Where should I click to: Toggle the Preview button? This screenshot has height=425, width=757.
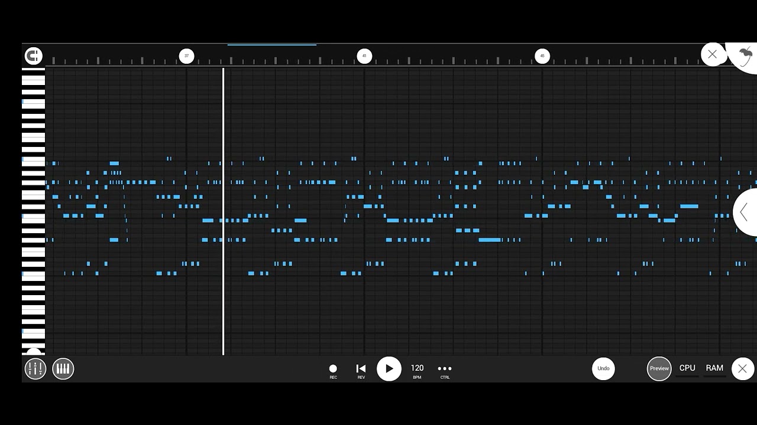[659, 368]
